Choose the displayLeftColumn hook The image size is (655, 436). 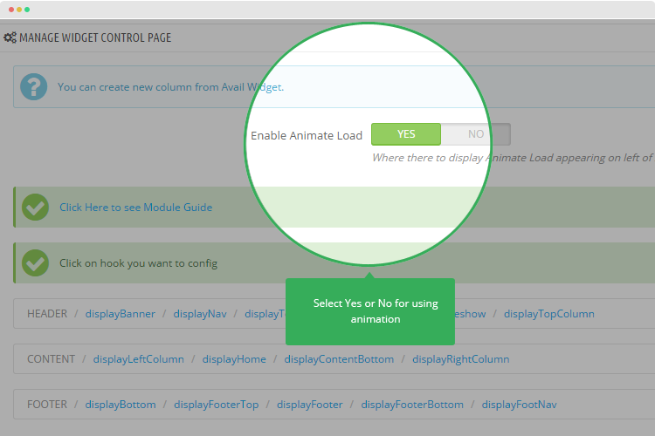click(x=139, y=359)
